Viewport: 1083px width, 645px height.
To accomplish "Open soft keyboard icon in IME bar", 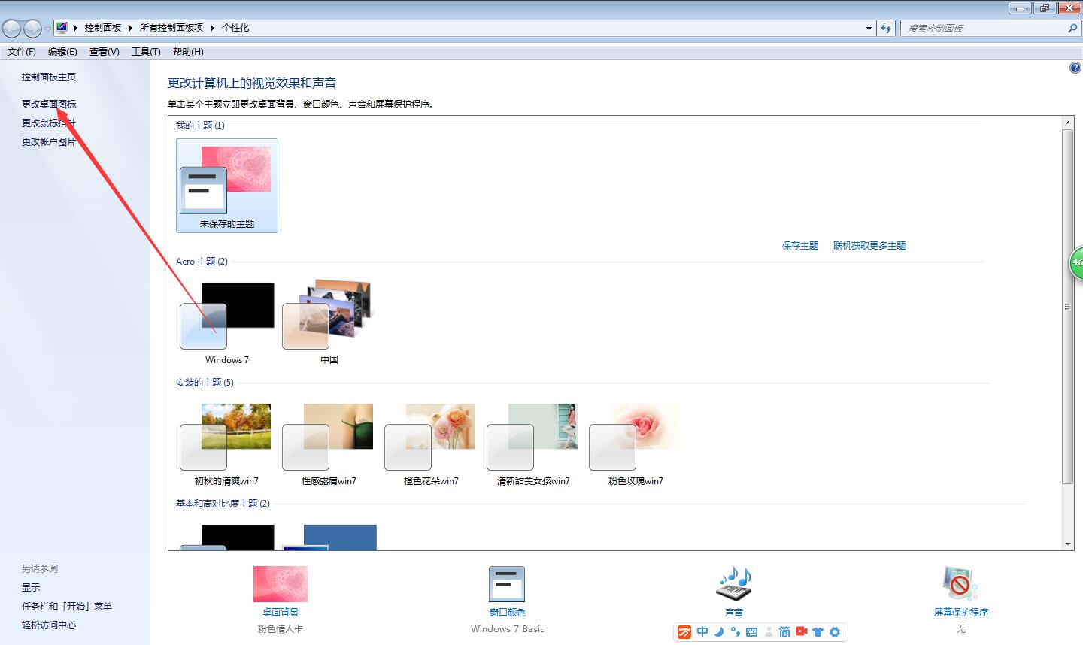I will 751,632.
